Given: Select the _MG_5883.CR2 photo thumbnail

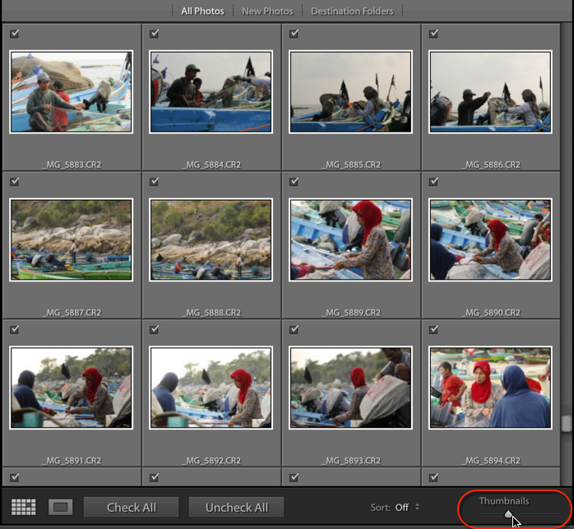Looking at the screenshot, I should coord(71,92).
